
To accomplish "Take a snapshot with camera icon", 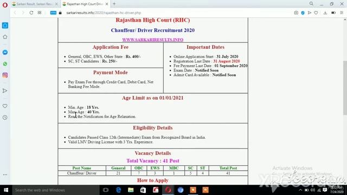I will tap(296, 13).
